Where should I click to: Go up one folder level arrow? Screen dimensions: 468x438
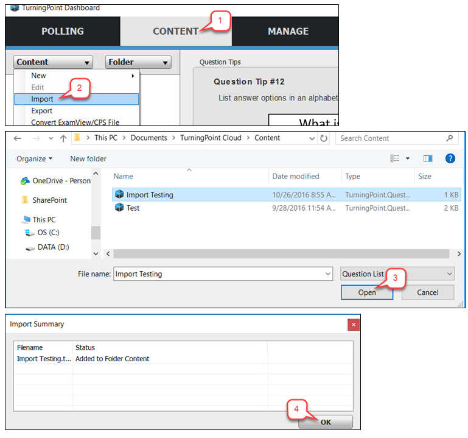[x=63, y=138]
